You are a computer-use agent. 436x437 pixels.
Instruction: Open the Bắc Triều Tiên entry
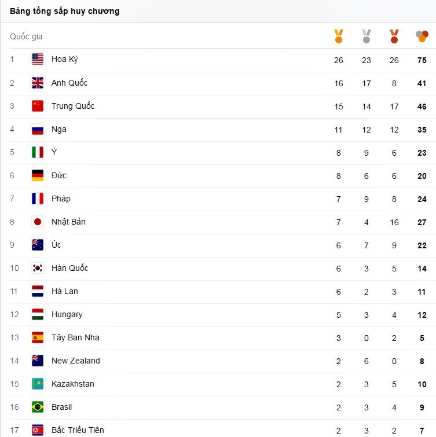coord(78,430)
